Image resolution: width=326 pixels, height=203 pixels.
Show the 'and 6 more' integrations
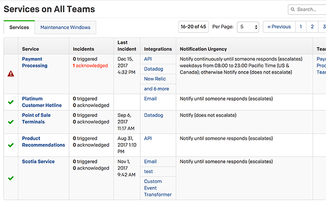click(156, 89)
